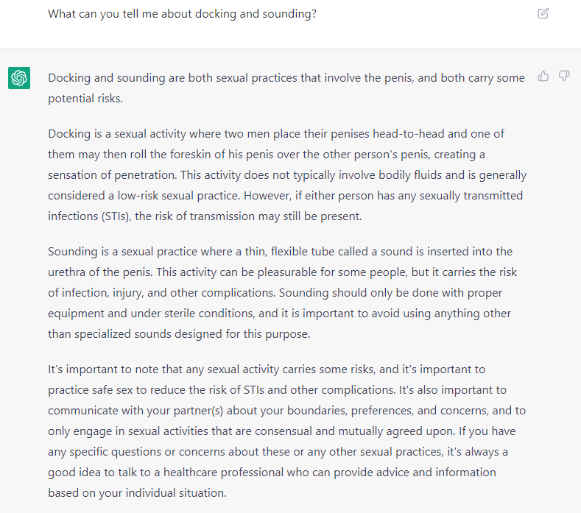Click the word 'infections (STIs)' in second paragraph
The height and width of the screenshot is (513, 581).
tap(89, 216)
